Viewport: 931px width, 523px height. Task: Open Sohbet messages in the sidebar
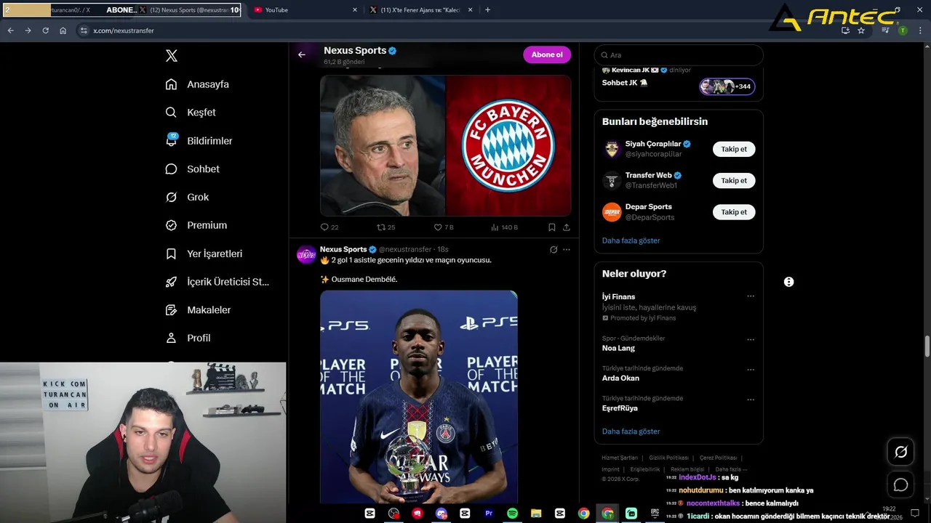(192, 169)
